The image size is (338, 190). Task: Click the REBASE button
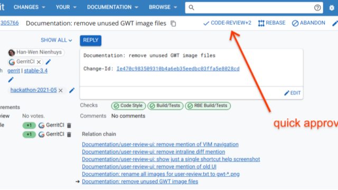pos(271,23)
